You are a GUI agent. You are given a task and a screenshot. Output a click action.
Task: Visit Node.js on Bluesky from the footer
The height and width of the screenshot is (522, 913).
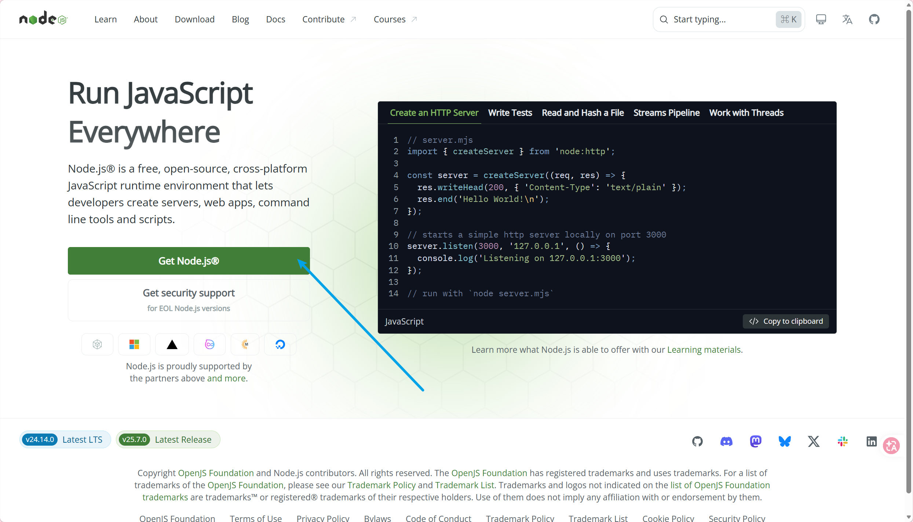(x=785, y=441)
